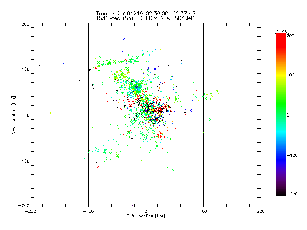Pick the black end of the velocity color bar
This screenshot has width=307, height=230.
click(x=281, y=193)
